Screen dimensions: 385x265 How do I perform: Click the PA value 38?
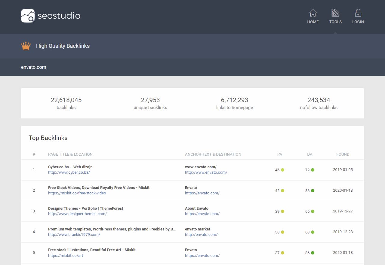click(x=277, y=232)
